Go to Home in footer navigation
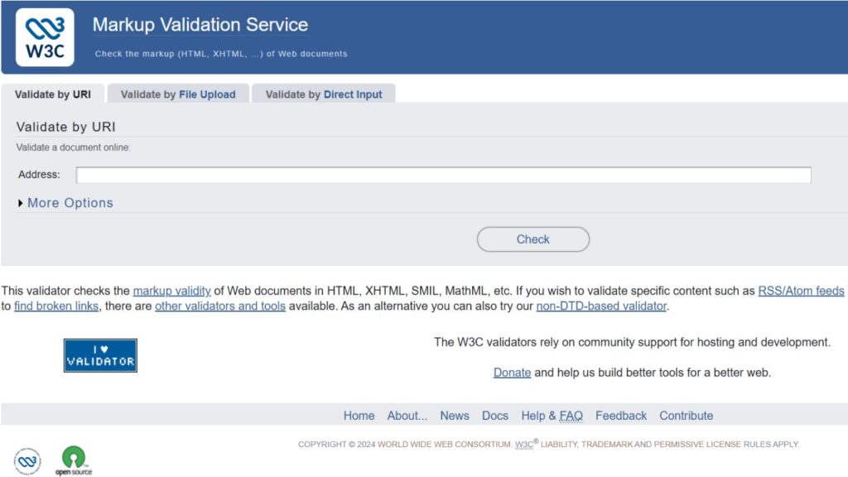The height and width of the screenshot is (477, 848). (x=359, y=416)
